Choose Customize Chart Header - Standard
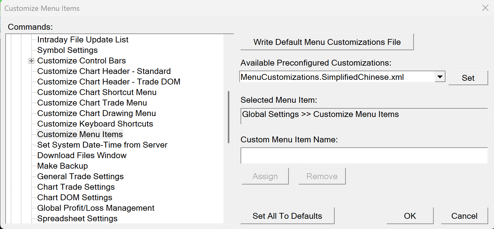 104,71
